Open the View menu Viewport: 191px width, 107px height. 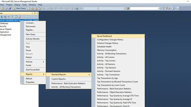(2, 5)
